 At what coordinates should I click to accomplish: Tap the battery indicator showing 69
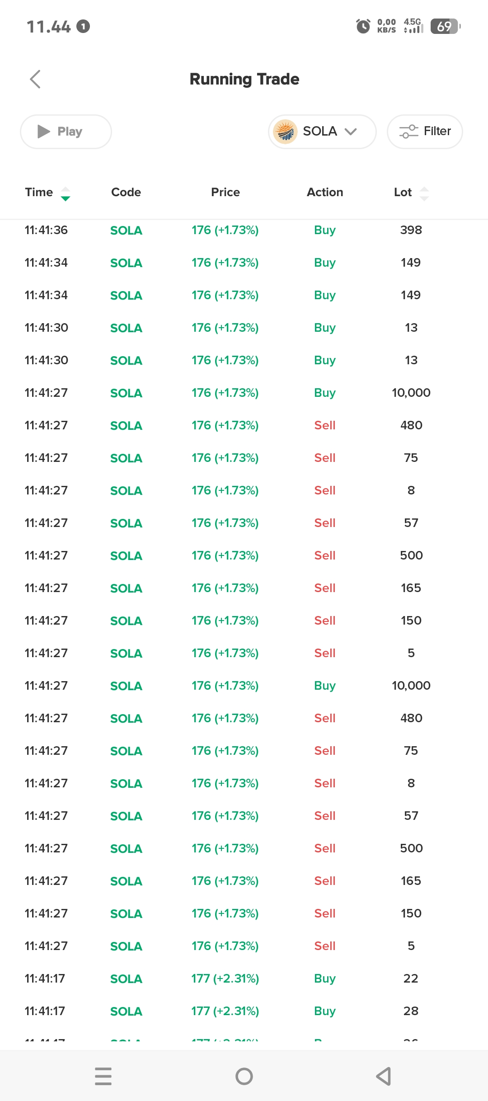click(x=446, y=27)
